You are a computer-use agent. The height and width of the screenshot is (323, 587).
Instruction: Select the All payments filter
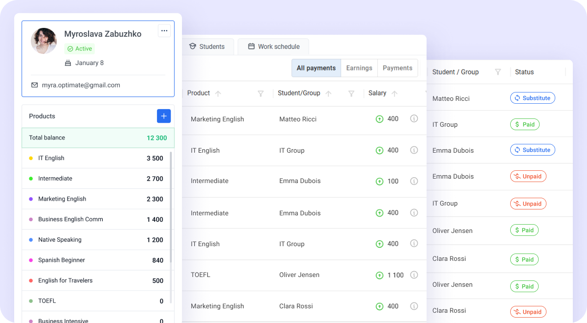click(316, 68)
